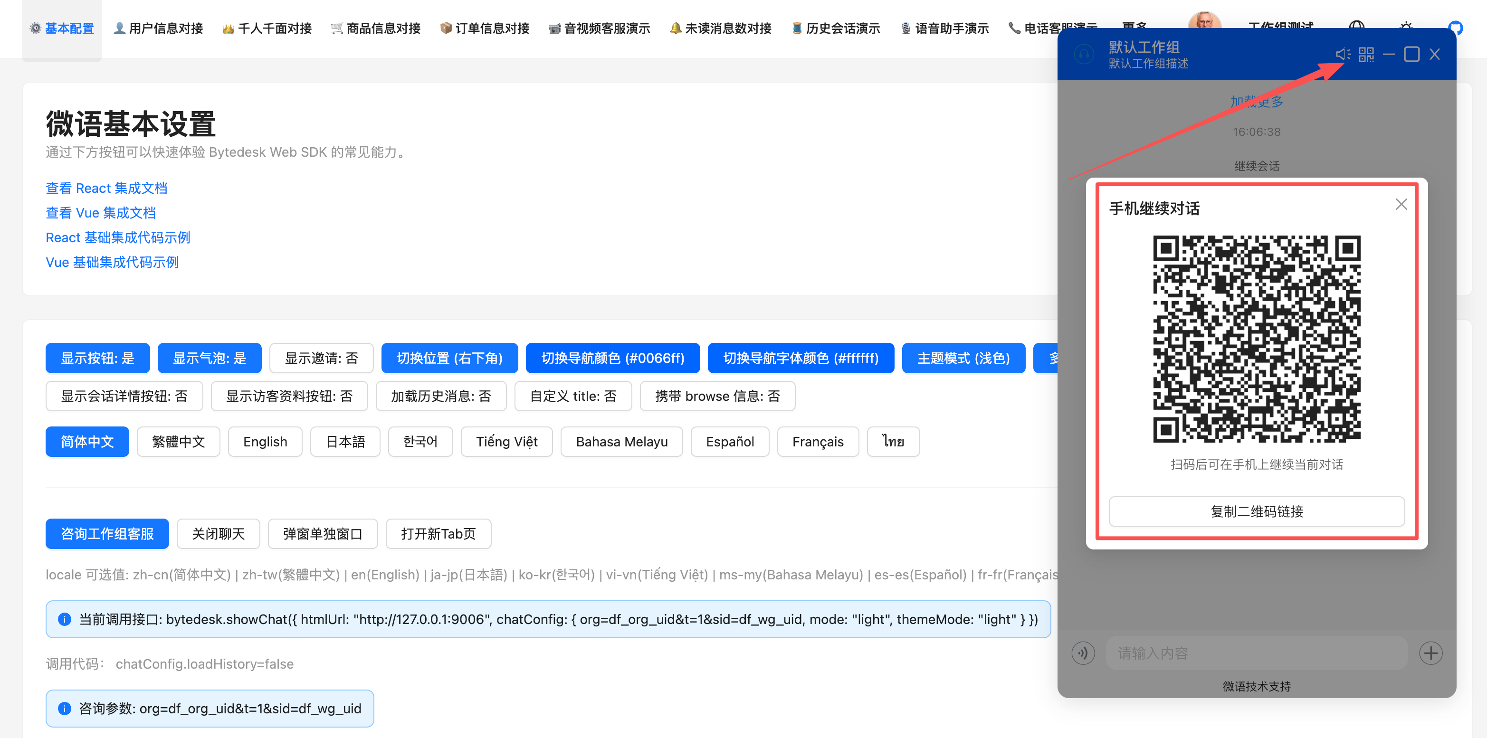This screenshot has width=1487, height=738.
Task: Click 切换导航颜色 (#0066ff) button
Action: pos(612,359)
